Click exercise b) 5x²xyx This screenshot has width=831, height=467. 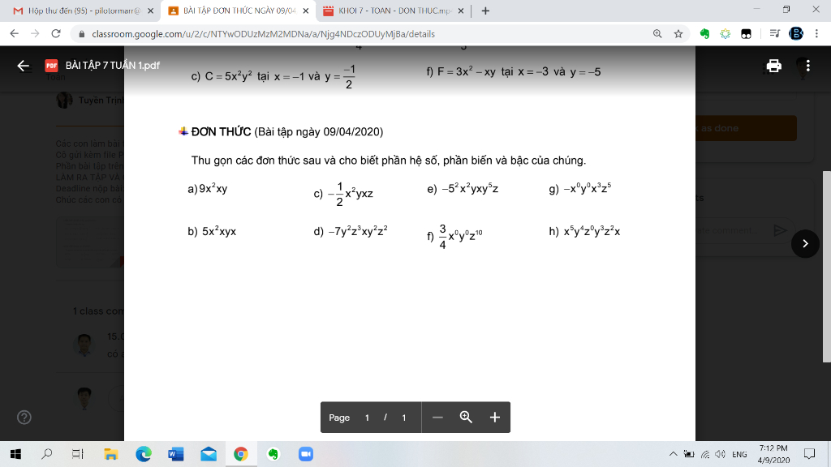coord(212,231)
